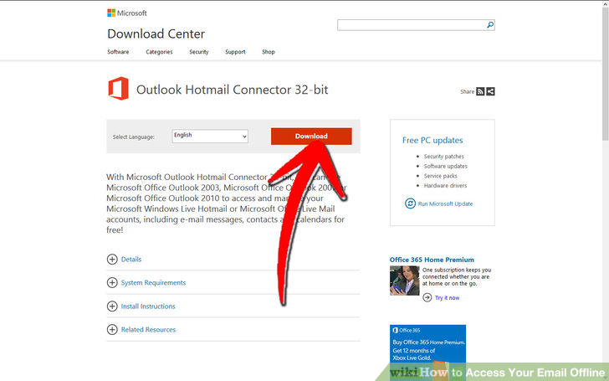Click the Run Microsoft Update refresh icon
Screen dimensions: 609x381
pos(410,203)
